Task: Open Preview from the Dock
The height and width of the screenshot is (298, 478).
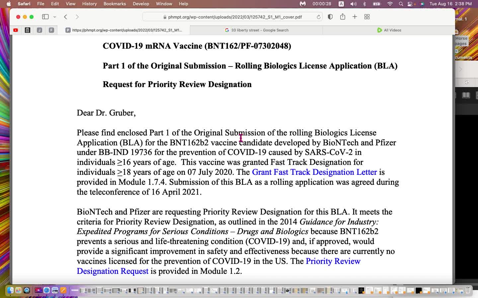Action: tap(55, 290)
